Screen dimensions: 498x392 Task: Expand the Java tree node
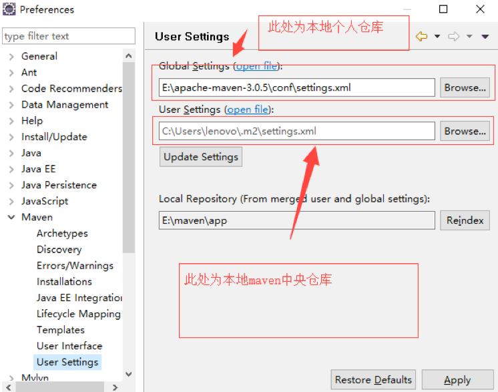(x=11, y=154)
